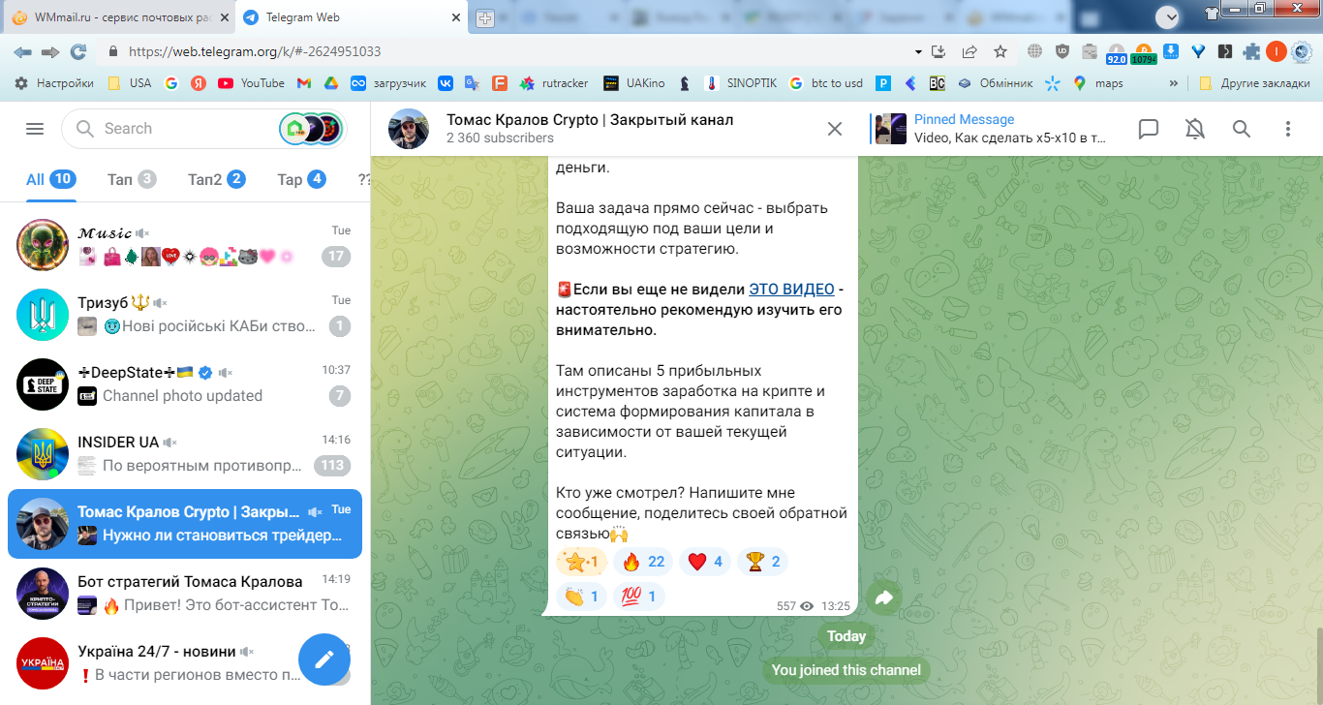Click the compose new message pencil button

click(324, 659)
